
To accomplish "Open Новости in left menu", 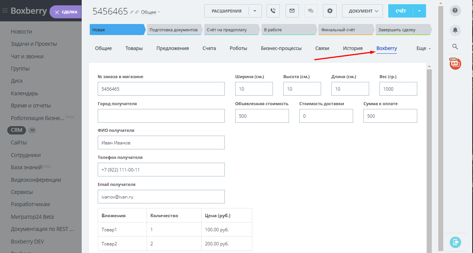I will (x=21, y=32).
